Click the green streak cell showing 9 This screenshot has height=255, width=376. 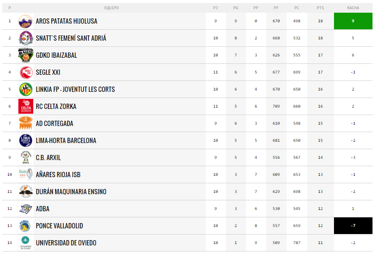353,21
